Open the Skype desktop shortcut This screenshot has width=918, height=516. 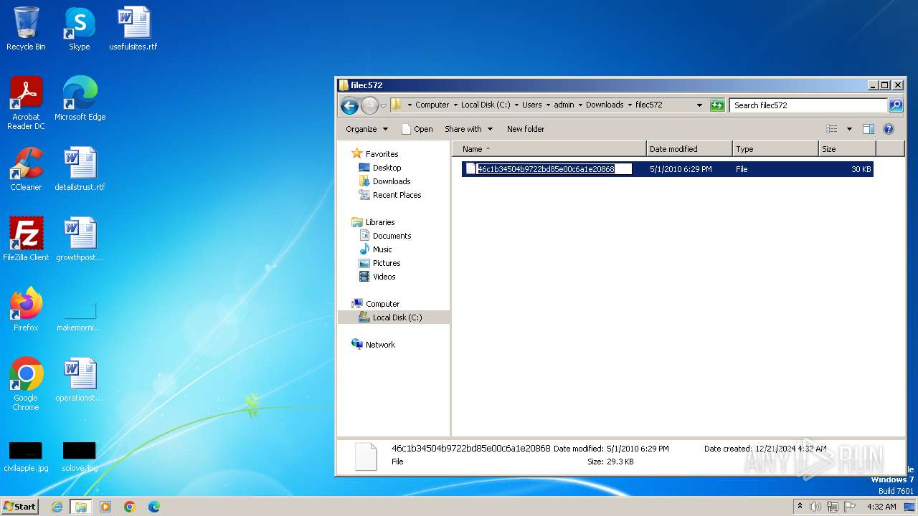pyautogui.click(x=80, y=29)
